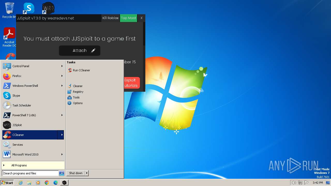
Task: Click the Shut down button
Action: (x=76, y=173)
